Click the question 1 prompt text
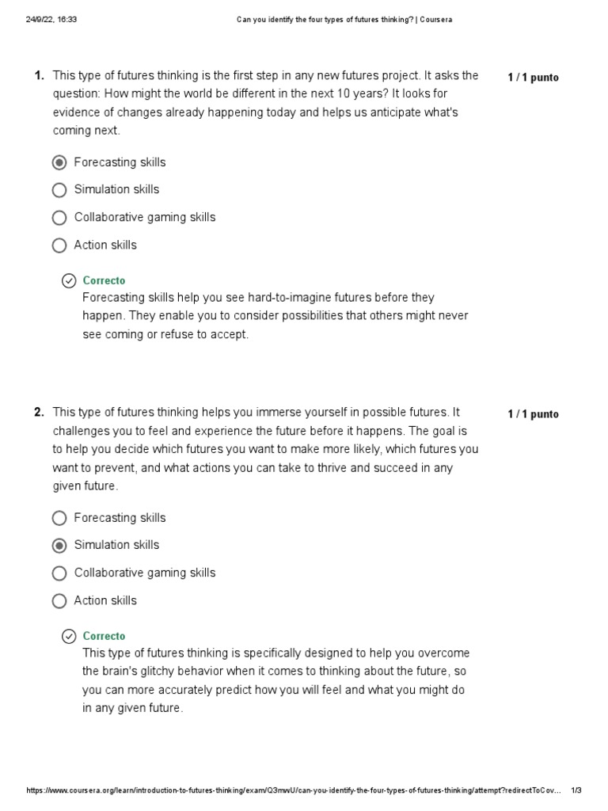 coord(265,103)
